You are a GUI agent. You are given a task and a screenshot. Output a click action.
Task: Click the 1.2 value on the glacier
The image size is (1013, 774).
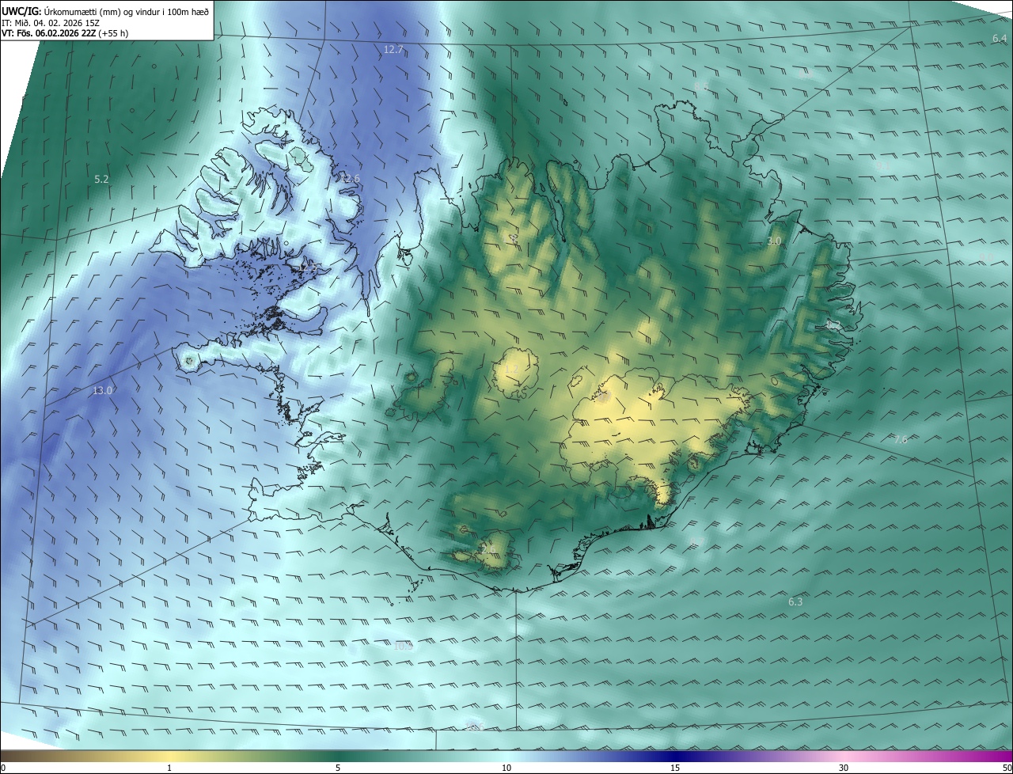511,370
